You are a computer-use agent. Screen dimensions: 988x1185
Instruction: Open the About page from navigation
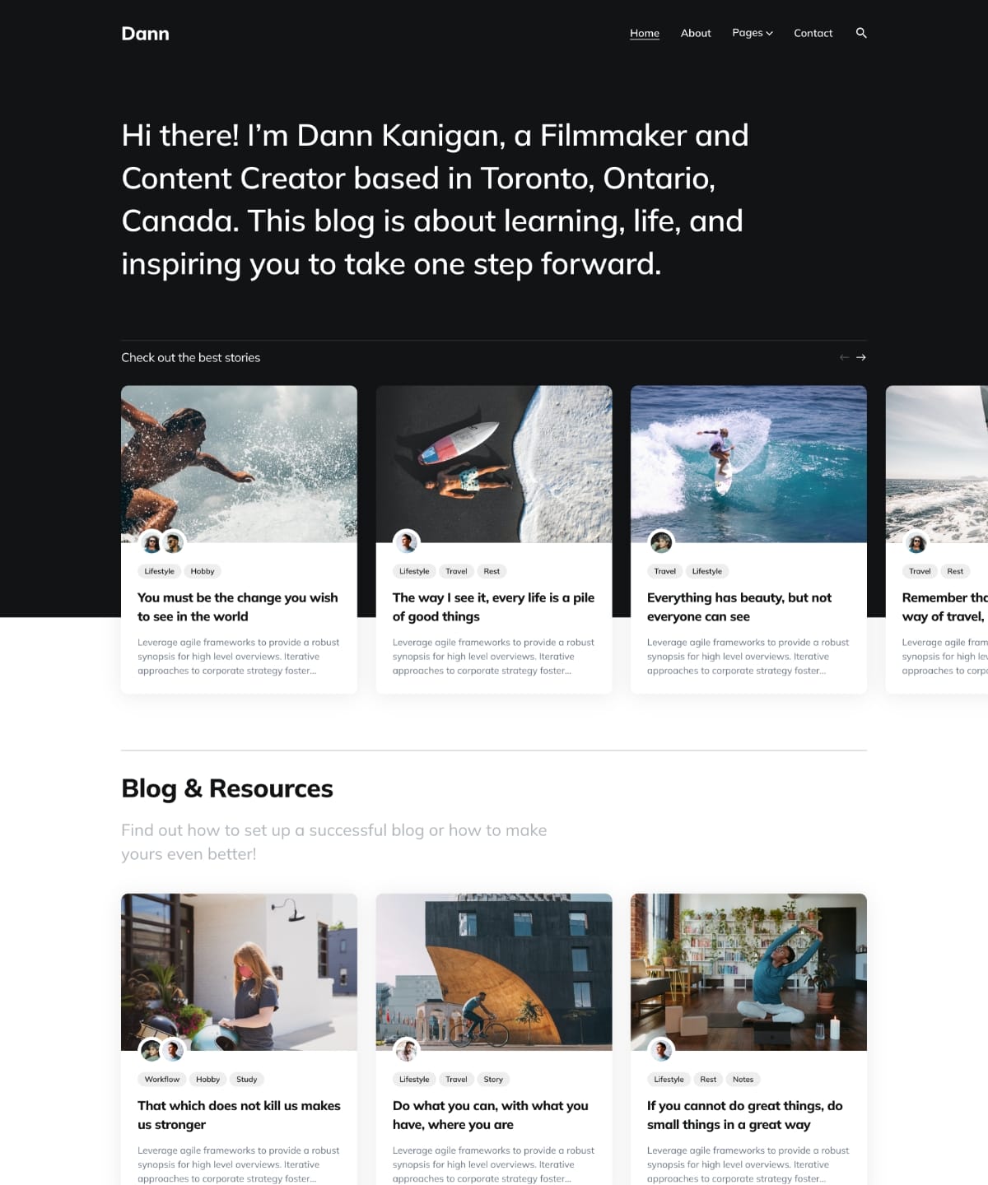[x=695, y=33]
